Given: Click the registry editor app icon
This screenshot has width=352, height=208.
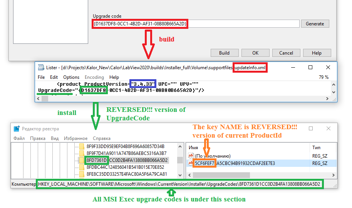Looking at the screenshot, I should tap(17, 129).
